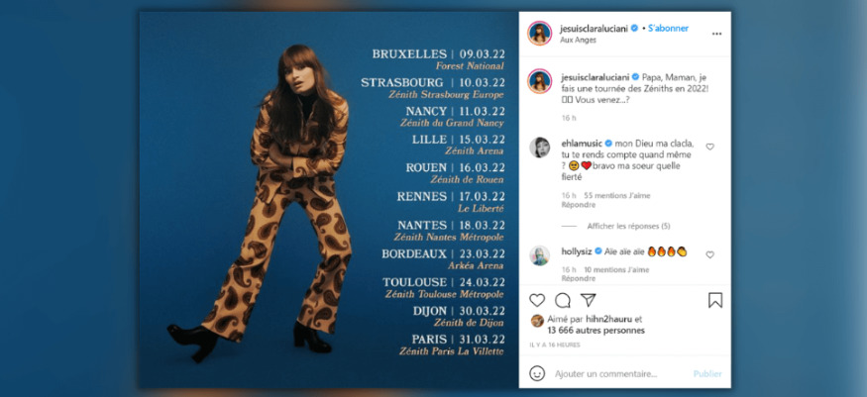The width and height of the screenshot is (867, 397).
Task: Open jesuisclaraluciani header profile picture
Action: click(539, 33)
